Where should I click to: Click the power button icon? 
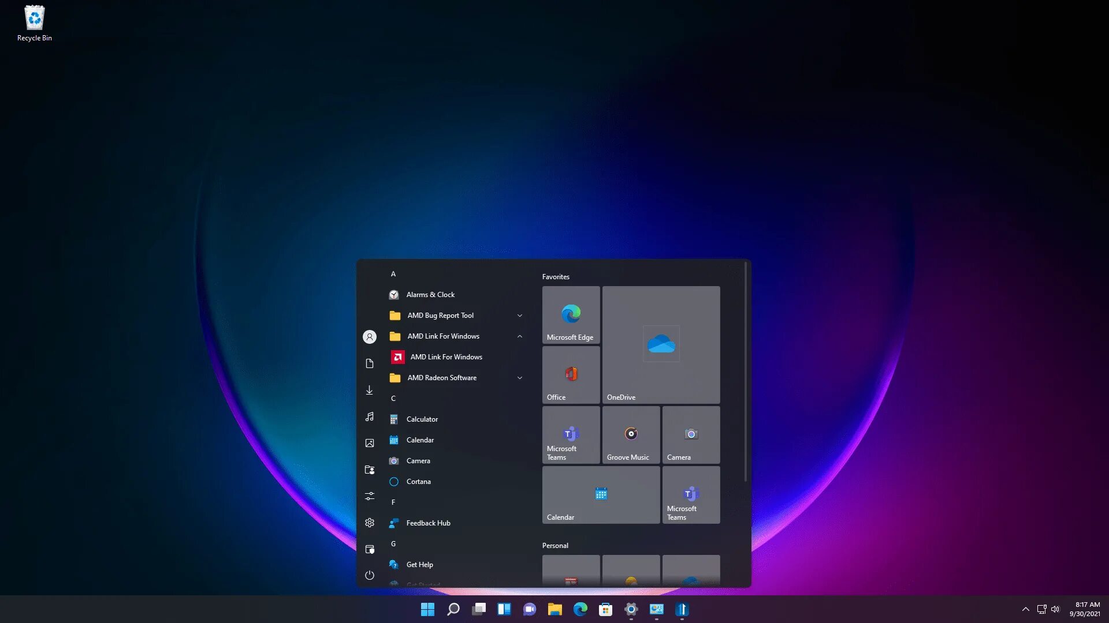pyautogui.click(x=370, y=575)
